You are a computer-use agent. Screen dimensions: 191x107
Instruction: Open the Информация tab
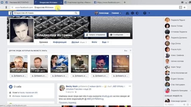(60, 42)
